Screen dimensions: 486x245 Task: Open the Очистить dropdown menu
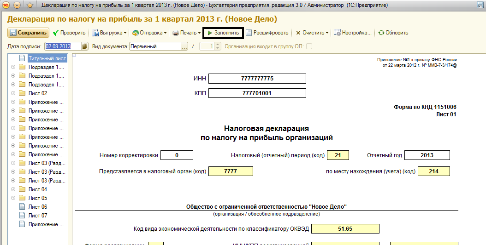point(312,33)
